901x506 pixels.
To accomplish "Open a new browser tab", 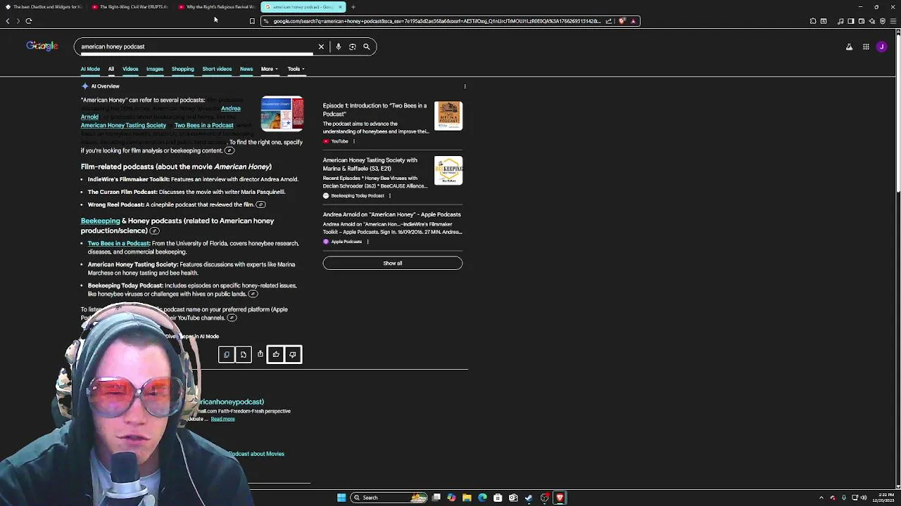I will click(x=353, y=7).
